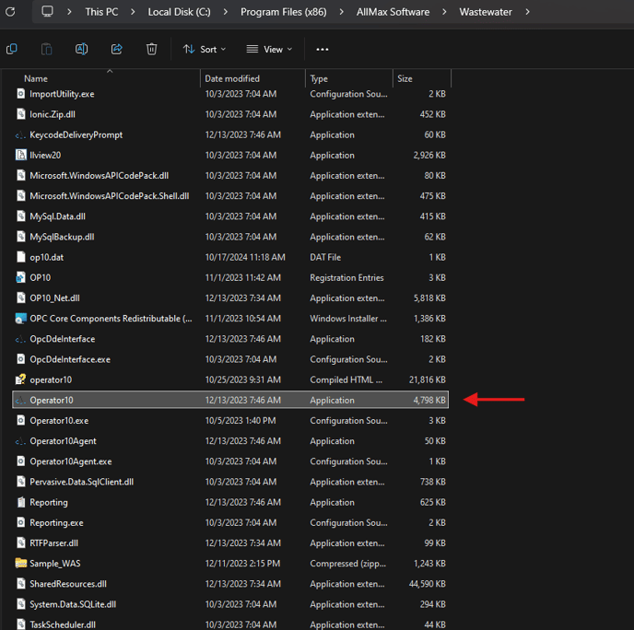Click the 44,590 KB size value
The image size is (634, 630).
click(427, 584)
